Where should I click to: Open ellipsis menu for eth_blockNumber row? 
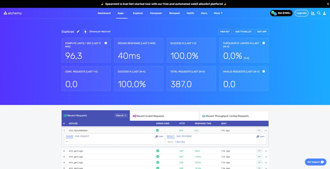[x=259, y=130]
